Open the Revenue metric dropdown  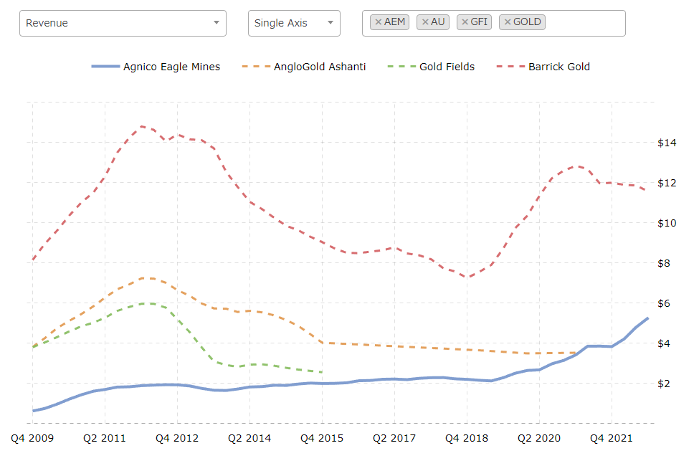[x=123, y=23]
